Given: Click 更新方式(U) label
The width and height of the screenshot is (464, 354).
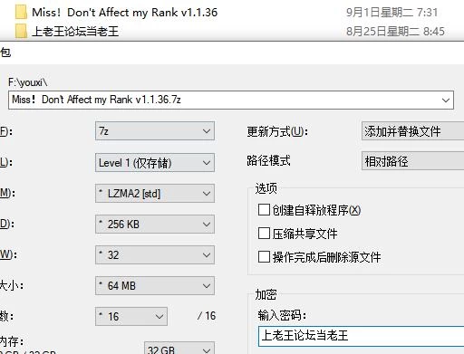Looking at the screenshot, I should click(x=277, y=131).
